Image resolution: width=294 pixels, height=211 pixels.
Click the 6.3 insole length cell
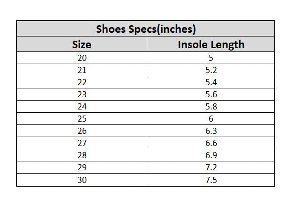point(211,131)
